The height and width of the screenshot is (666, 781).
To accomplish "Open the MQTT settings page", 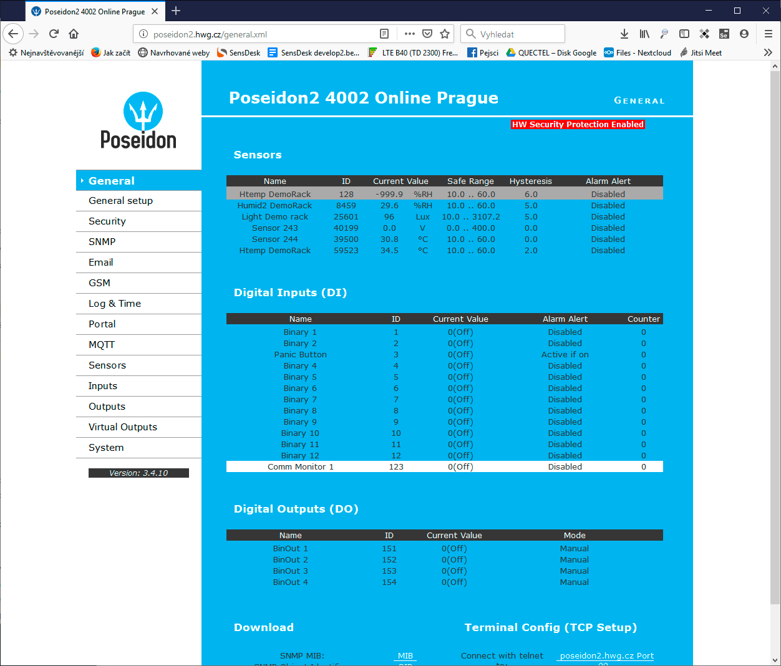I will 138,345.
